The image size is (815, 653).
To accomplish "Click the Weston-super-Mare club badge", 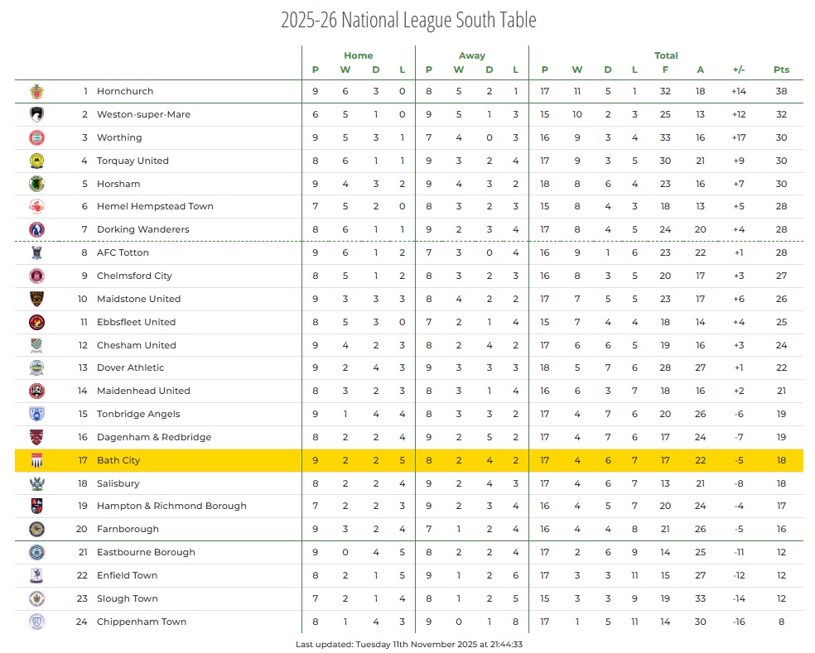I will (x=36, y=114).
